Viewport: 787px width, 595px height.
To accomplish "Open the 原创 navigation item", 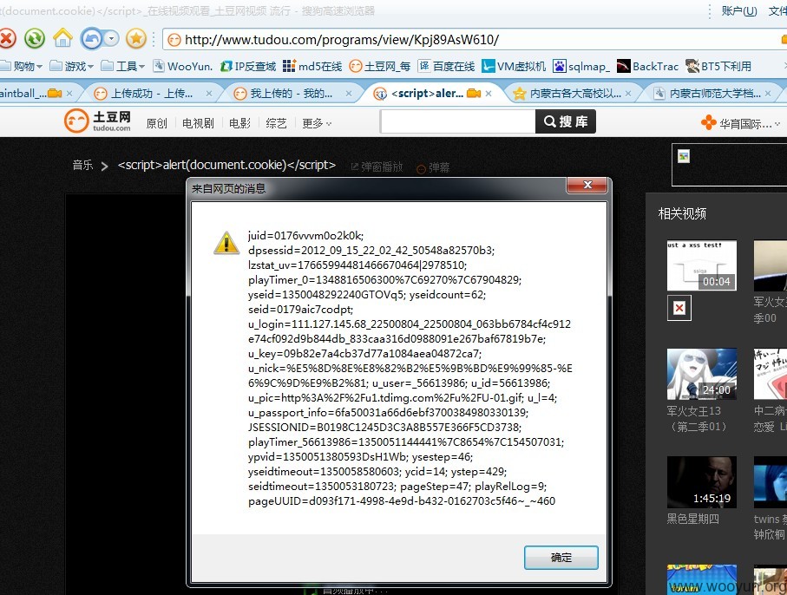I will pyautogui.click(x=156, y=123).
